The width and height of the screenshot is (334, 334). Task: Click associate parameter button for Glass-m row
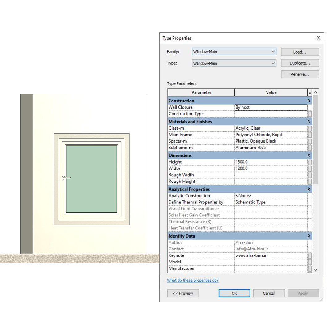(310, 128)
